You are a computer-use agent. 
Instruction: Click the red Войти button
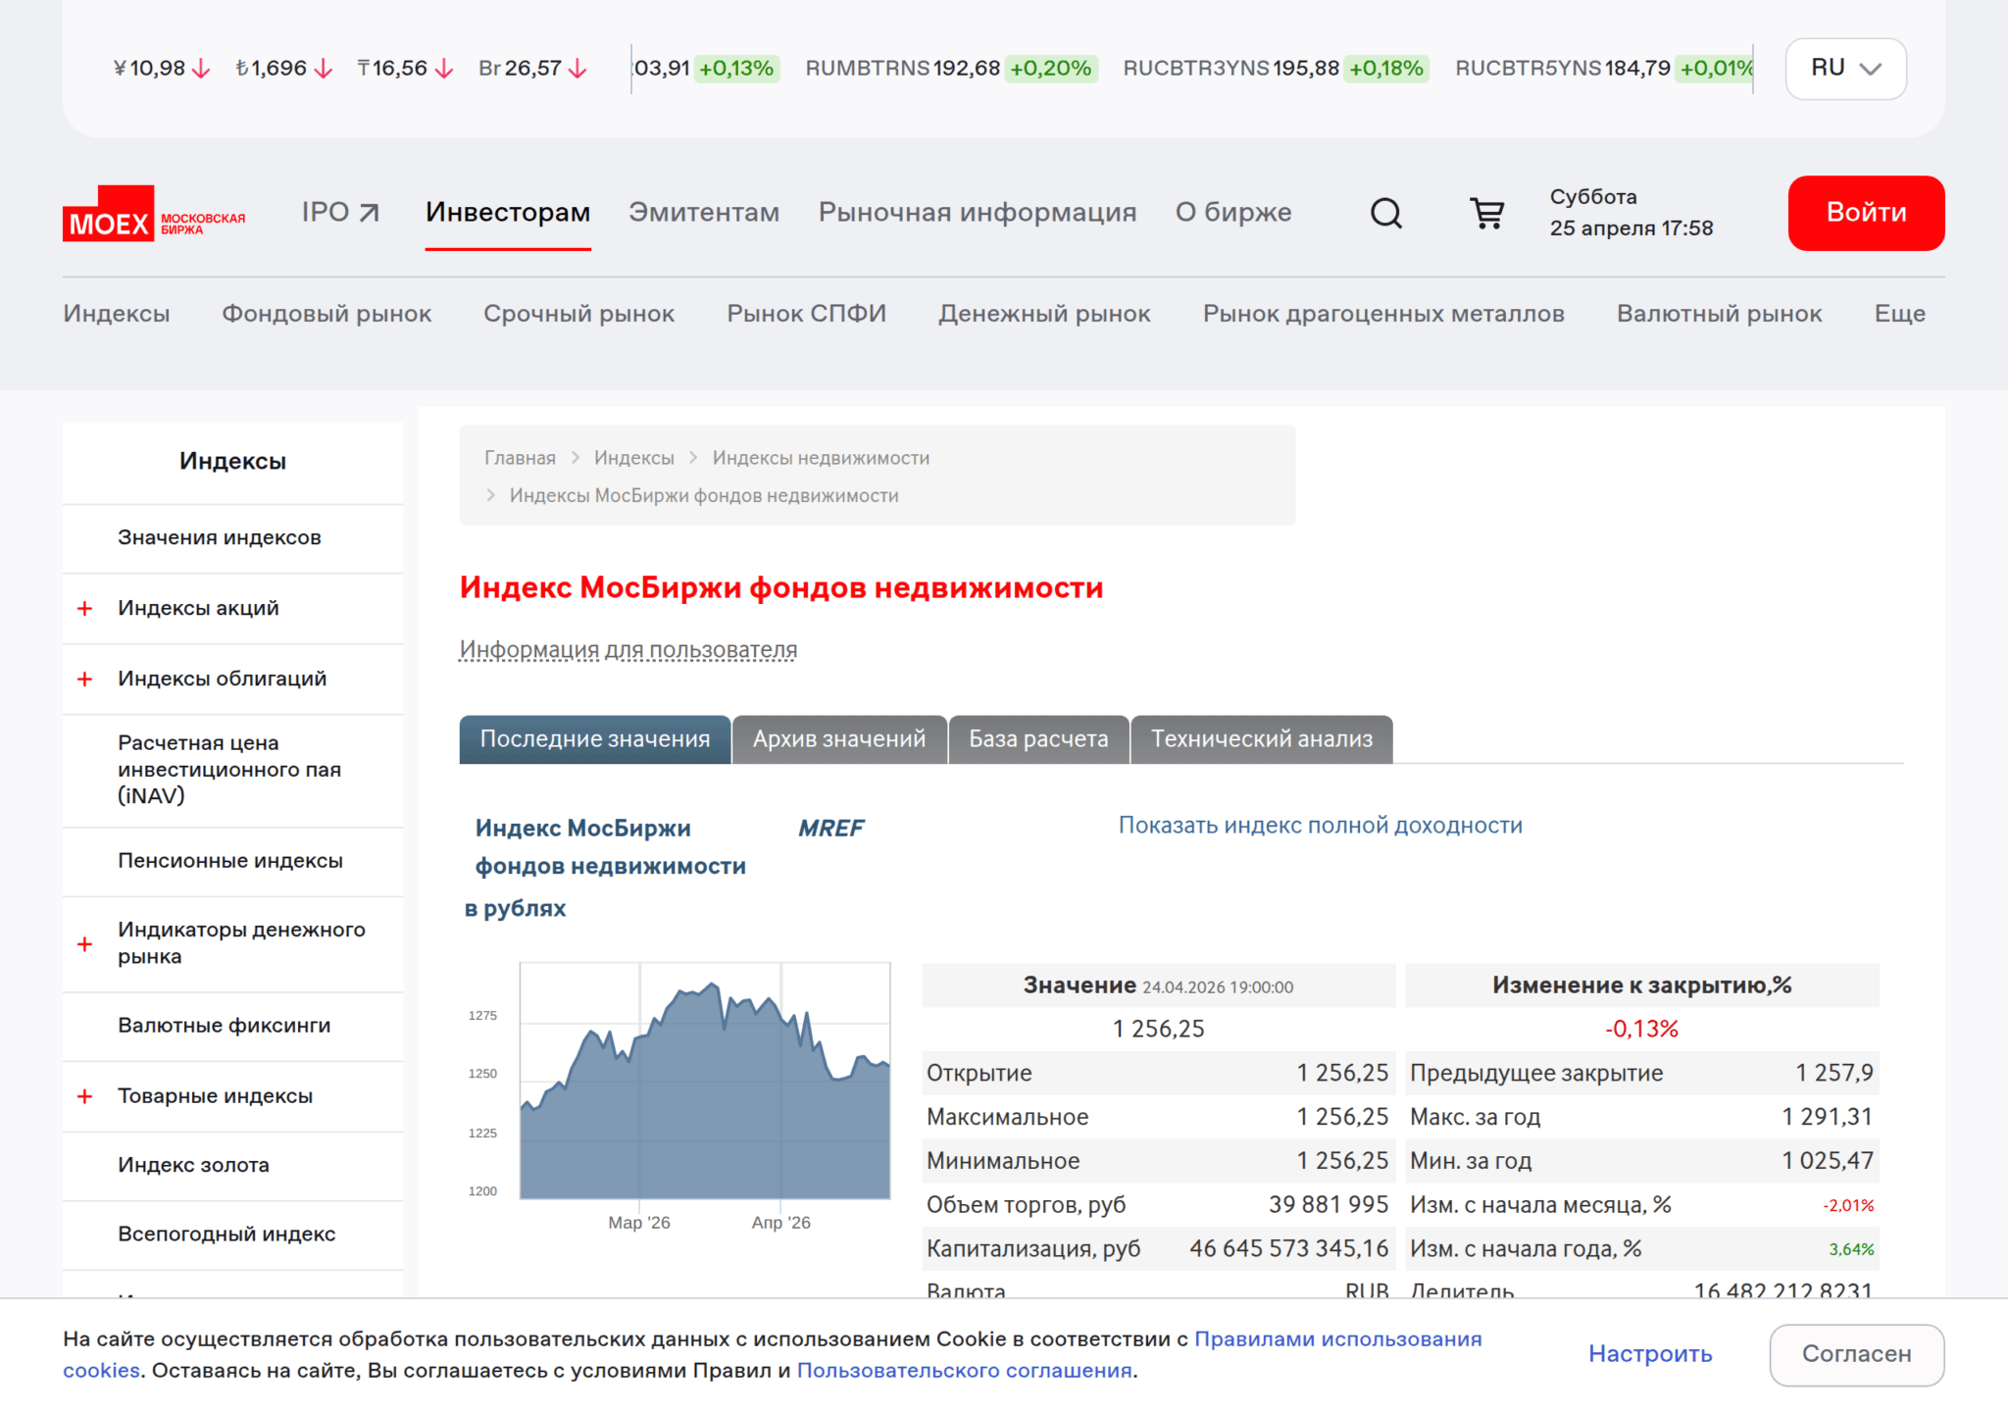tap(1866, 213)
